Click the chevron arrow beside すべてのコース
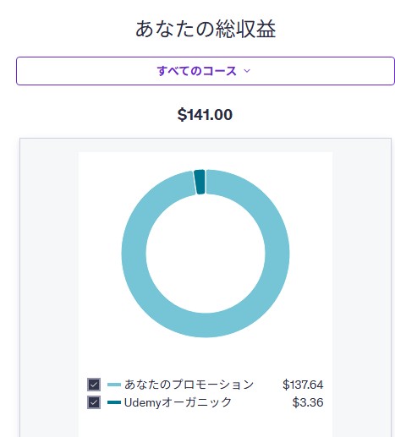The width and height of the screenshot is (395, 437). click(x=247, y=71)
